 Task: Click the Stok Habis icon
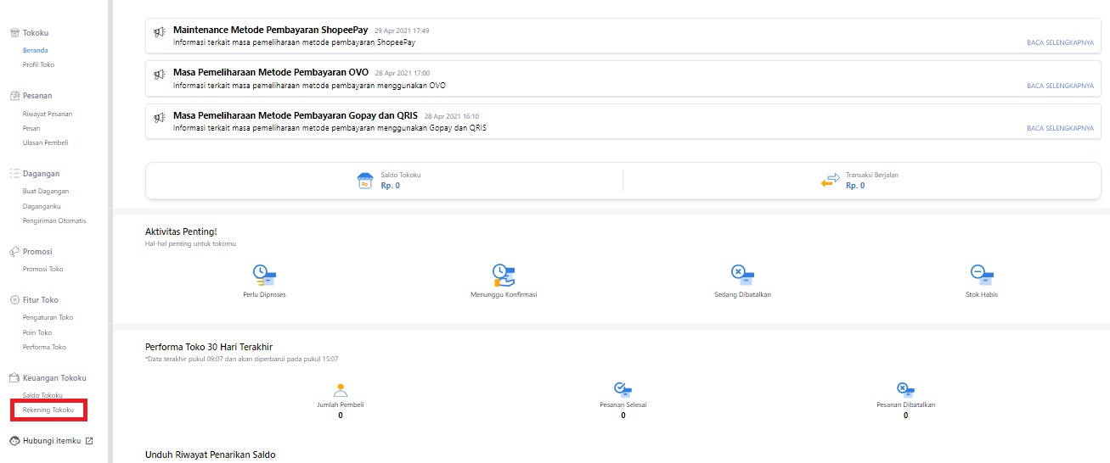[x=982, y=274]
